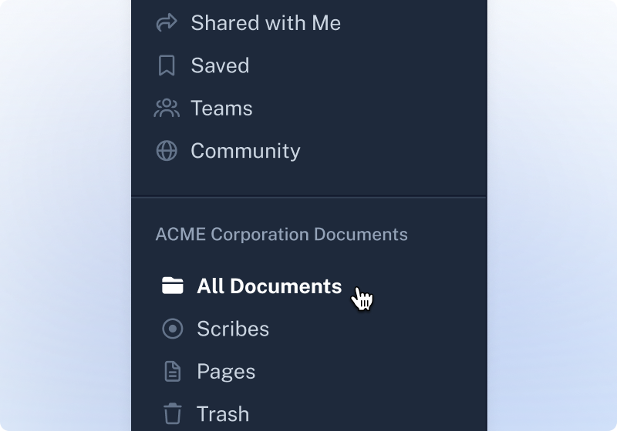The image size is (617, 431).
Task: Open the Trash label
Action: point(223,414)
